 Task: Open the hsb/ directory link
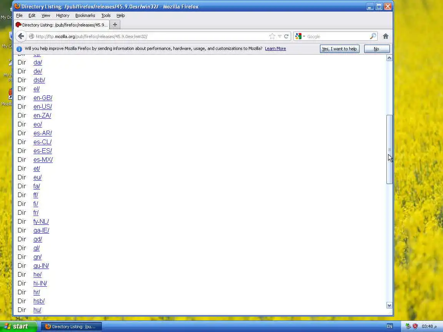[39, 301]
